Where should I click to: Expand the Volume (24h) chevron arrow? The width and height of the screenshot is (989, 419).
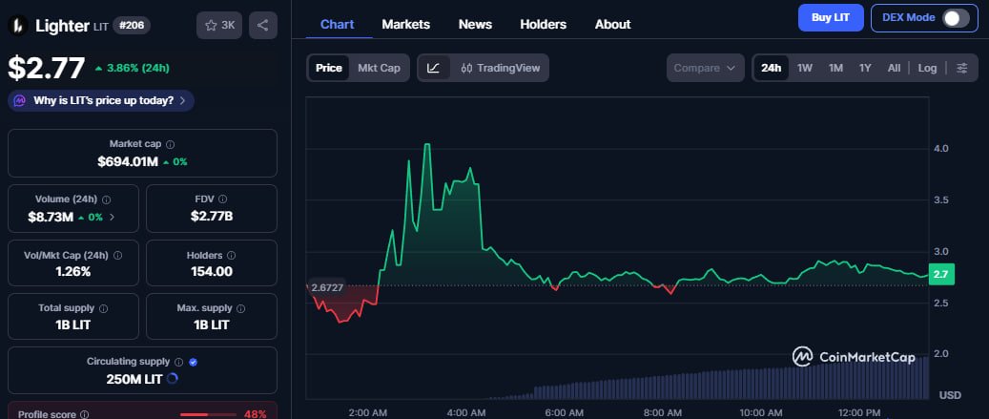pos(113,217)
